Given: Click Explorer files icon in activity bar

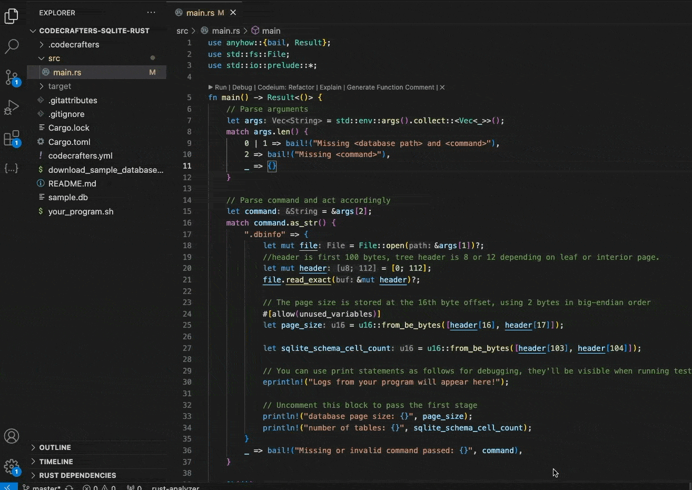Looking at the screenshot, I should (12, 16).
